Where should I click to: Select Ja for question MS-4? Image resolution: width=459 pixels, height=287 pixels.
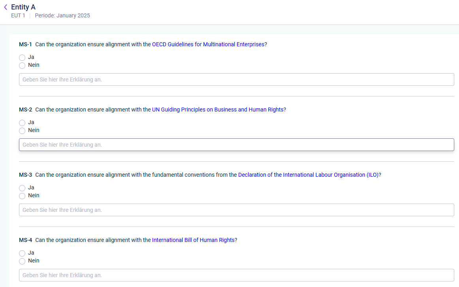coord(22,253)
